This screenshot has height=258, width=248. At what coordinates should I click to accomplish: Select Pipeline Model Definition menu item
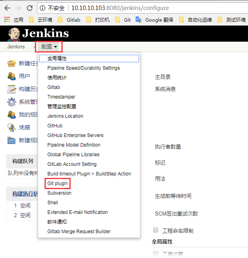click(x=74, y=145)
